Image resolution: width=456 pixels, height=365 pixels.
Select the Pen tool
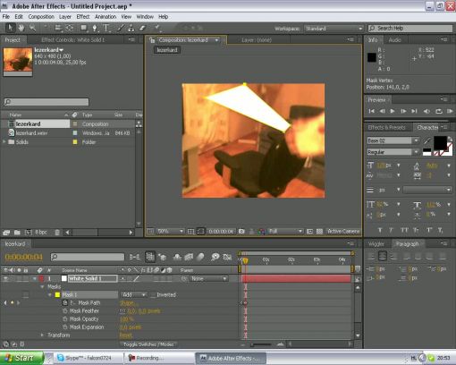click(95, 28)
